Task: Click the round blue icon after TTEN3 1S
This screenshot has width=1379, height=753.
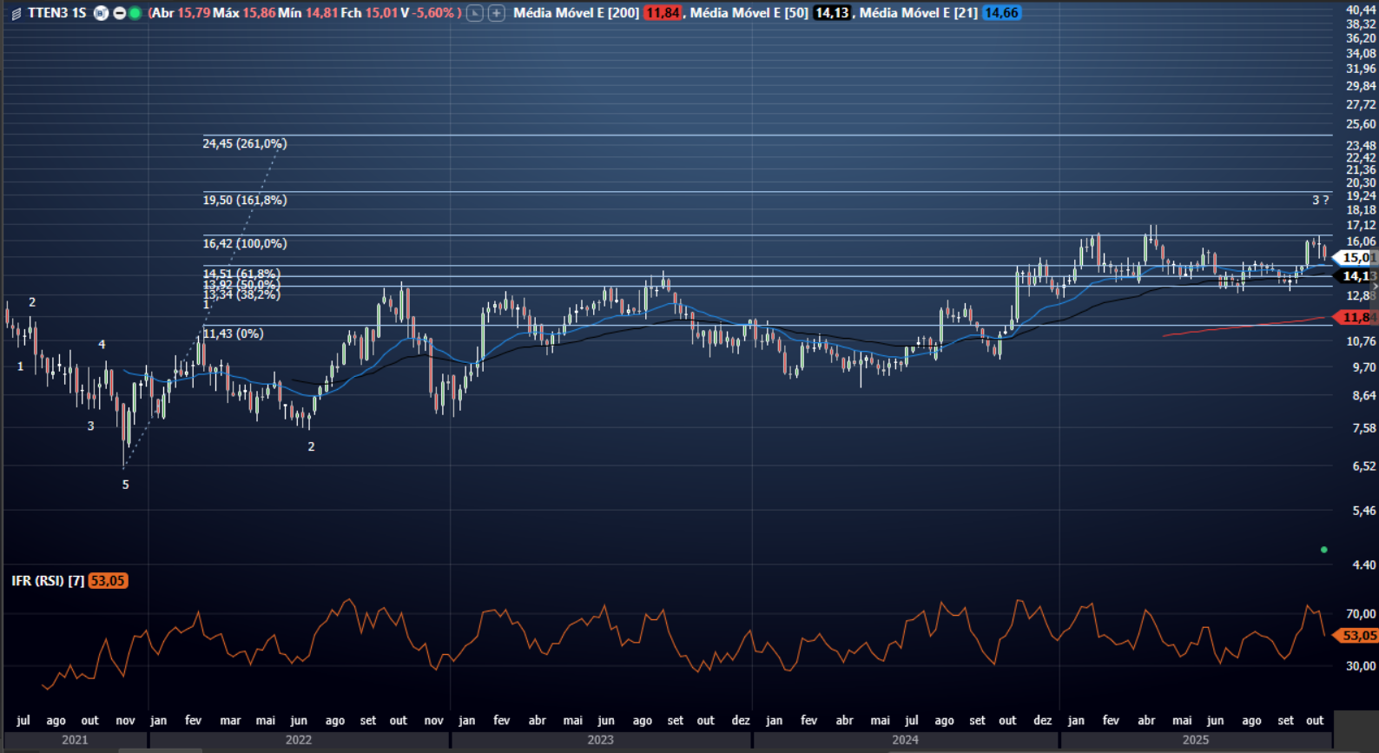Action: tap(102, 13)
